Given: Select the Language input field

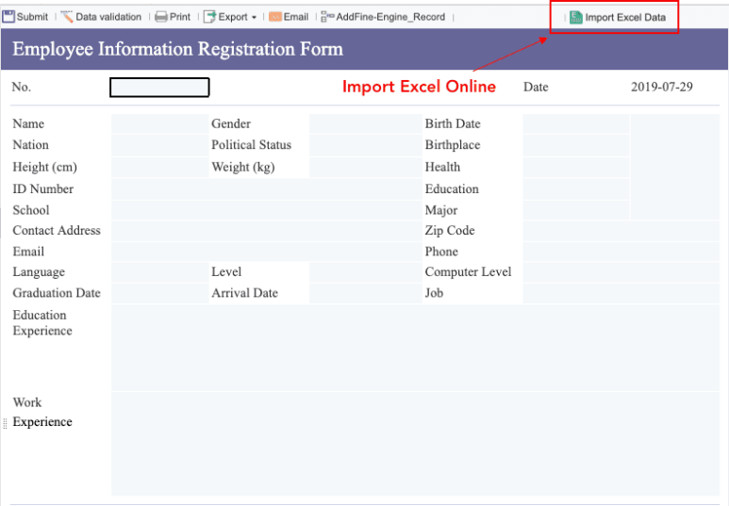Looking at the screenshot, I should click(x=160, y=271).
